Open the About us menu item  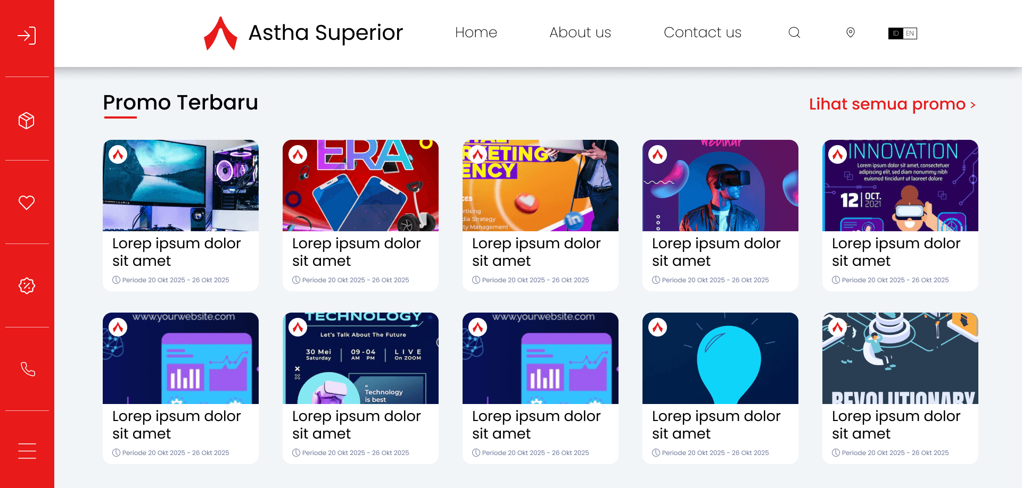[x=580, y=32]
